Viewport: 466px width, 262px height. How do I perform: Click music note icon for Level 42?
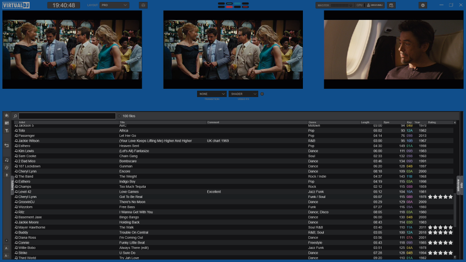(x=16, y=192)
